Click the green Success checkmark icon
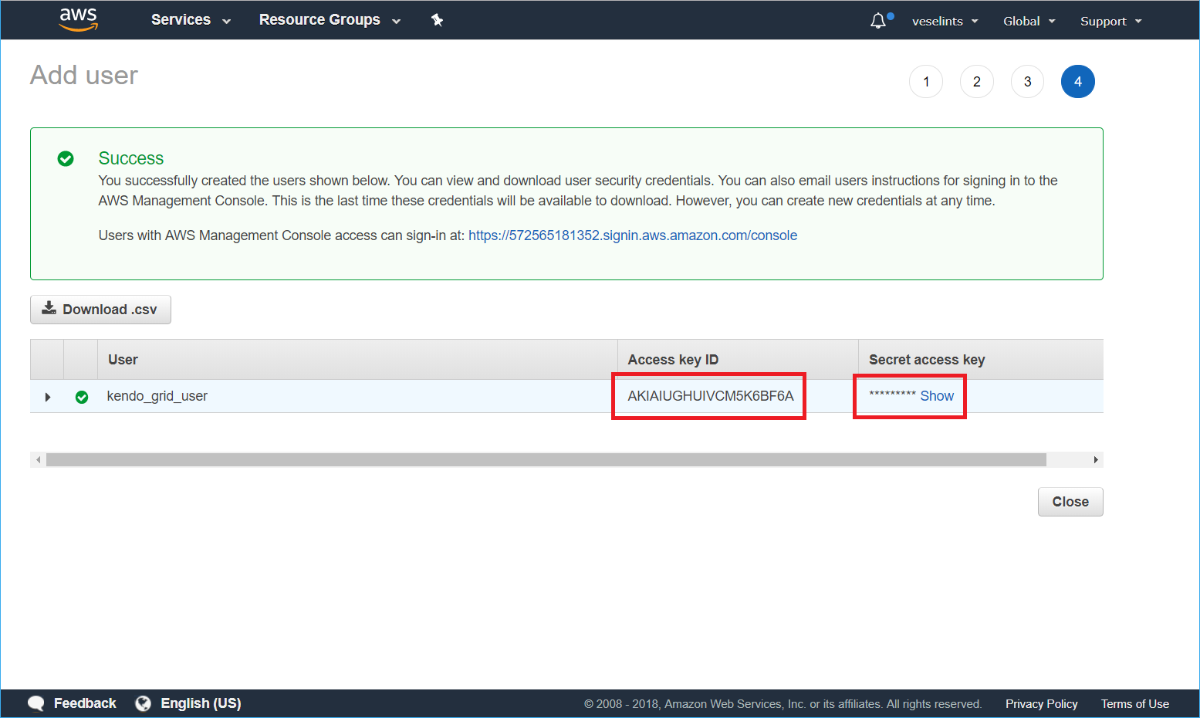The height and width of the screenshot is (718, 1200). 66,158
